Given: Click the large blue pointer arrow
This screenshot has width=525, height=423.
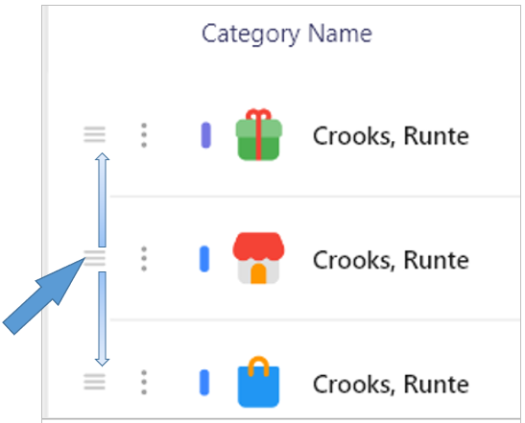Looking at the screenshot, I should [44, 295].
